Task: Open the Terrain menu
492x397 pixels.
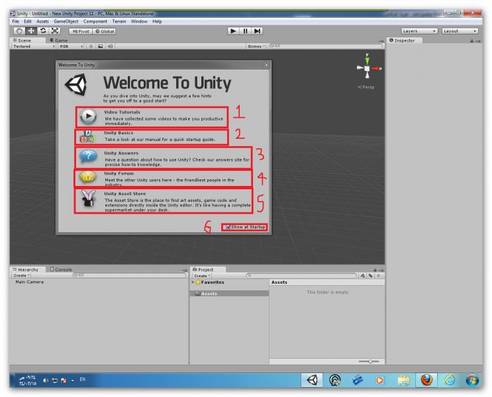Action: pos(119,21)
